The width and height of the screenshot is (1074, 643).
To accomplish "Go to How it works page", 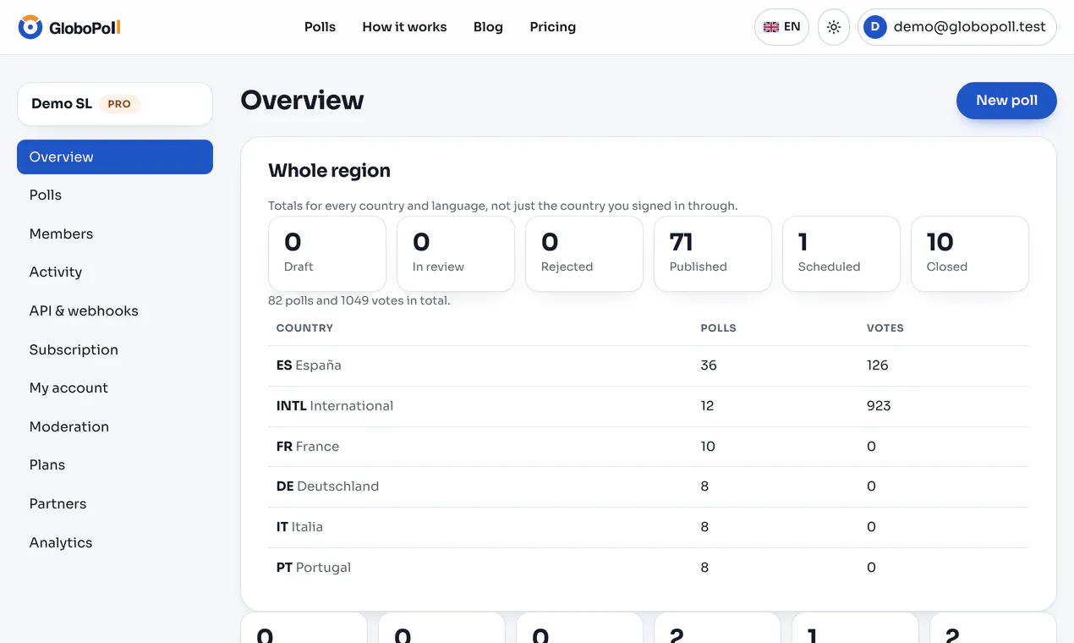I will click(x=404, y=27).
